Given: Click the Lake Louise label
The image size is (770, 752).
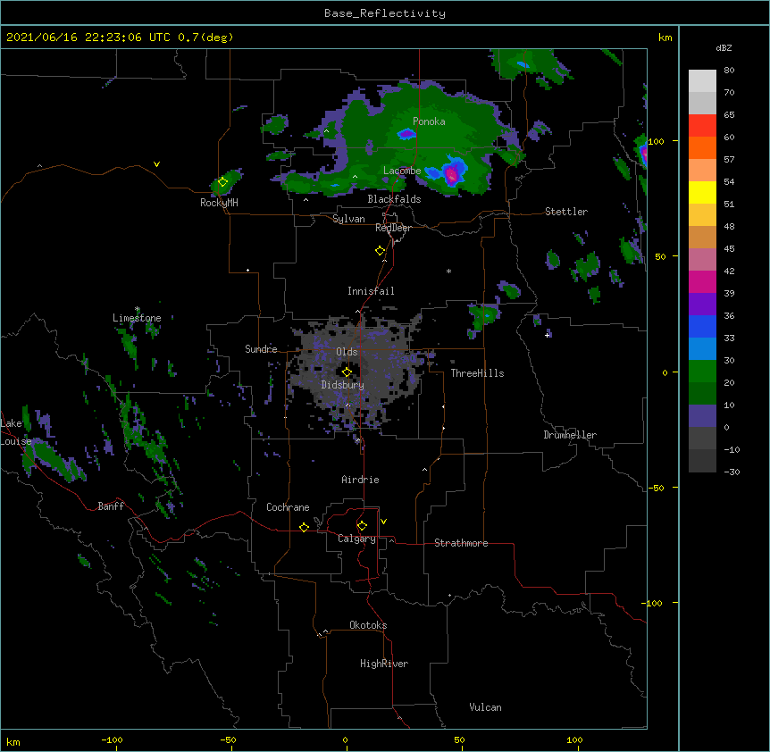Looking at the screenshot, I should 14,432.
